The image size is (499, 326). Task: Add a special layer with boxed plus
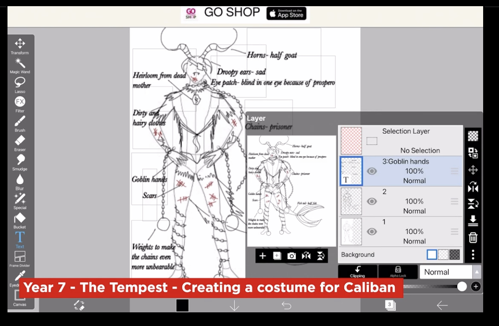(x=277, y=256)
